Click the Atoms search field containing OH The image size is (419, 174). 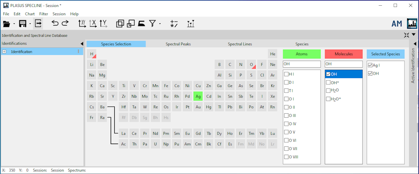[301, 64]
